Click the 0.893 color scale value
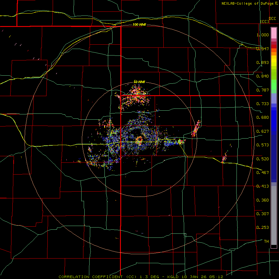 [x=263, y=62]
